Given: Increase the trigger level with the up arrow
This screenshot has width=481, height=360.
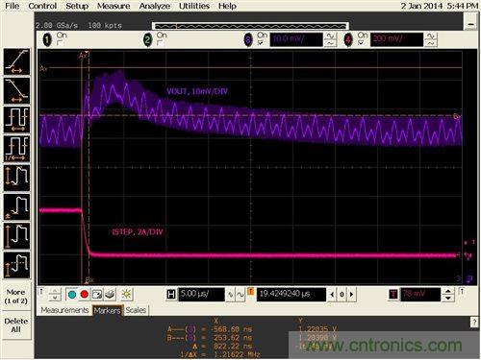Looking at the screenshot, I should pos(448,291).
